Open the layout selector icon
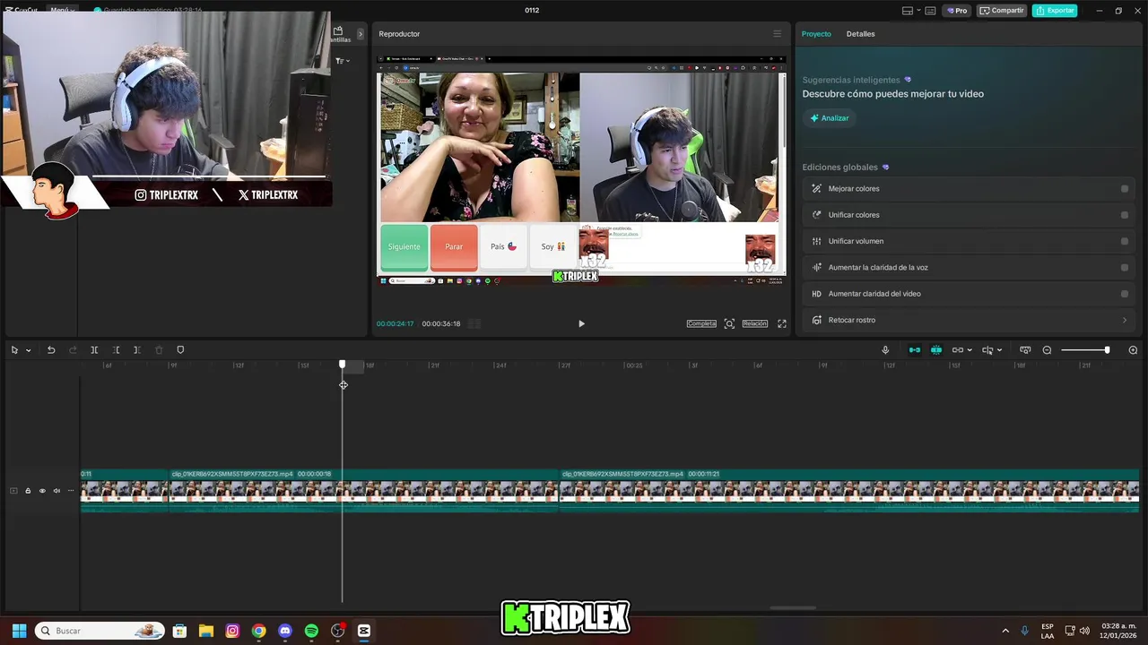The width and height of the screenshot is (1148, 645). coord(908,11)
